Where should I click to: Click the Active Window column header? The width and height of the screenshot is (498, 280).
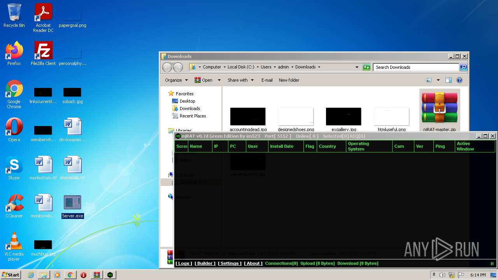coord(475,146)
